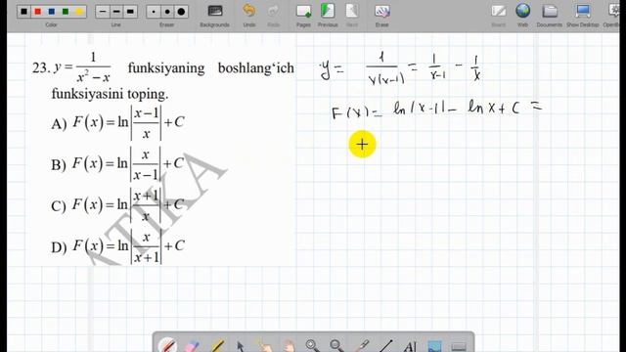Open the Web browser mode
626x352 pixels.
pyautogui.click(x=522, y=16)
